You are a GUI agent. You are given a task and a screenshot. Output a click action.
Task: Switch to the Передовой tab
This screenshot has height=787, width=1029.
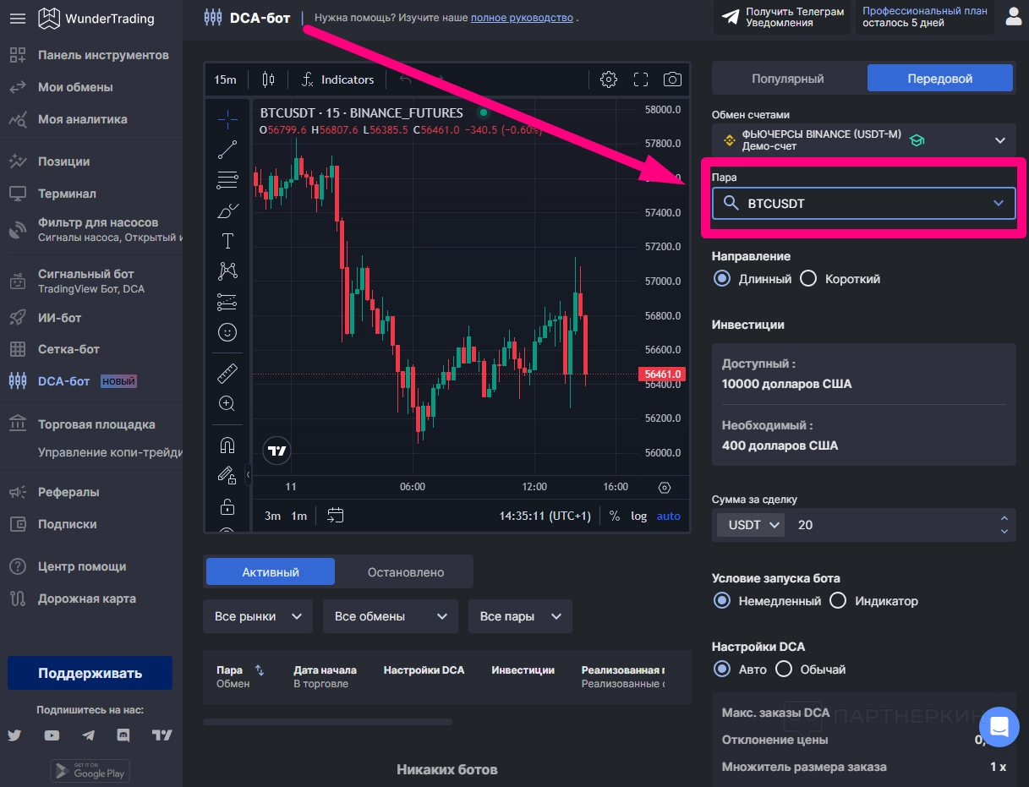tap(939, 79)
